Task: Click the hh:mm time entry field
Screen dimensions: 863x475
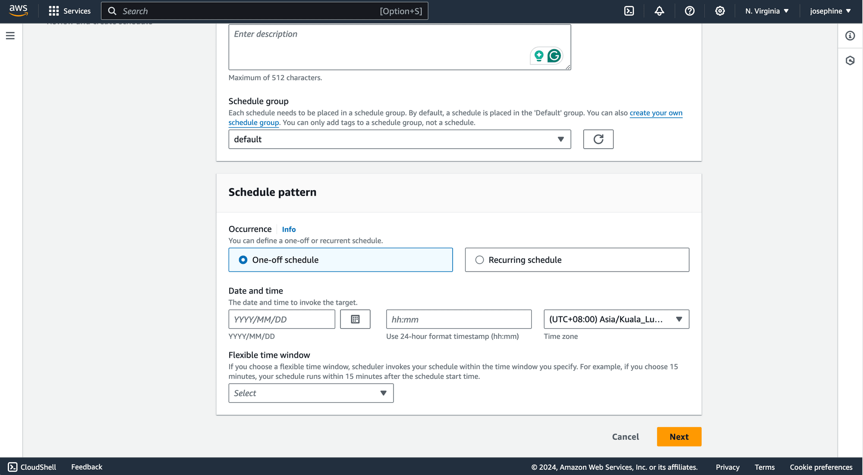Action: click(x=459, y=319)
